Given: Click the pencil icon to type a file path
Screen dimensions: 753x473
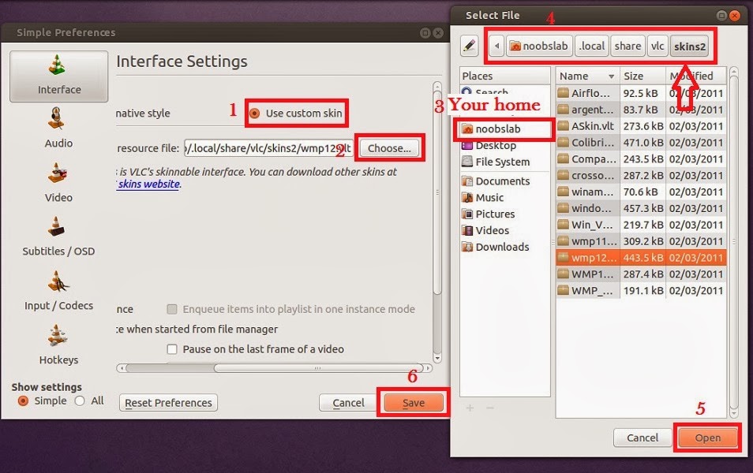Looking at the screenshot, I should coord(469,46).
